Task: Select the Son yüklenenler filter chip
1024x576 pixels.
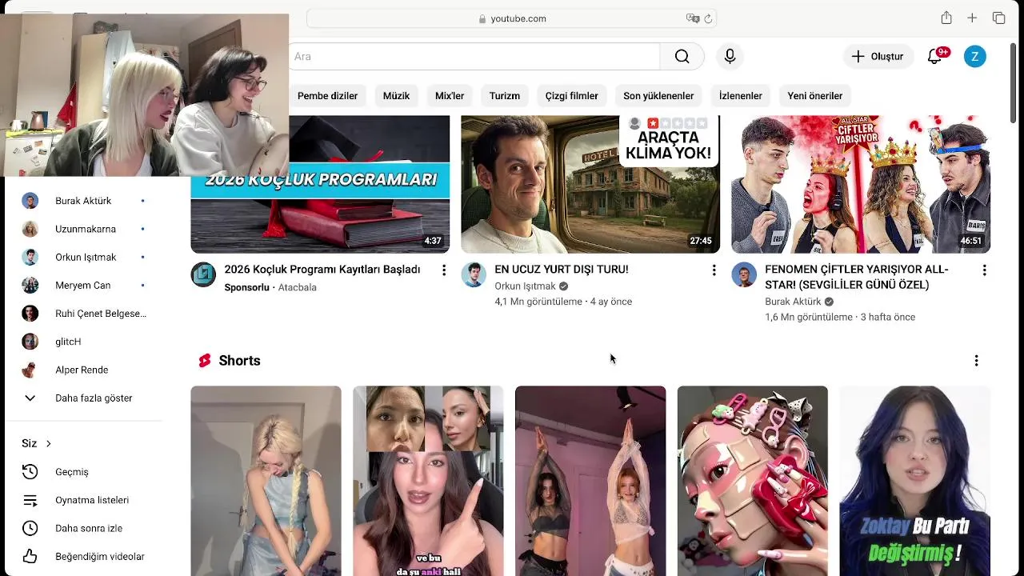Action: click(658, 96)
